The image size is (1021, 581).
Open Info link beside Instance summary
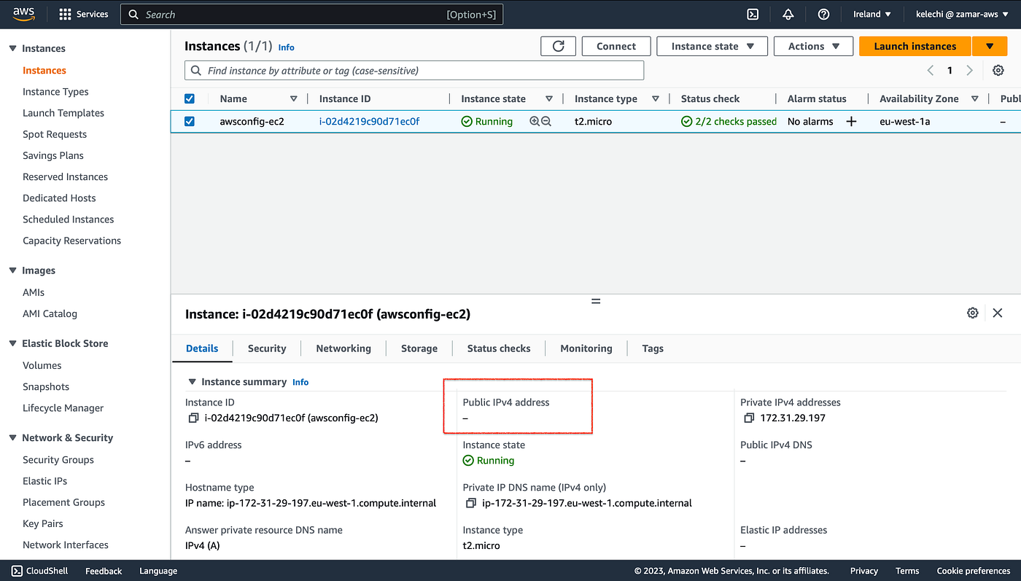[x=300, y=382]
